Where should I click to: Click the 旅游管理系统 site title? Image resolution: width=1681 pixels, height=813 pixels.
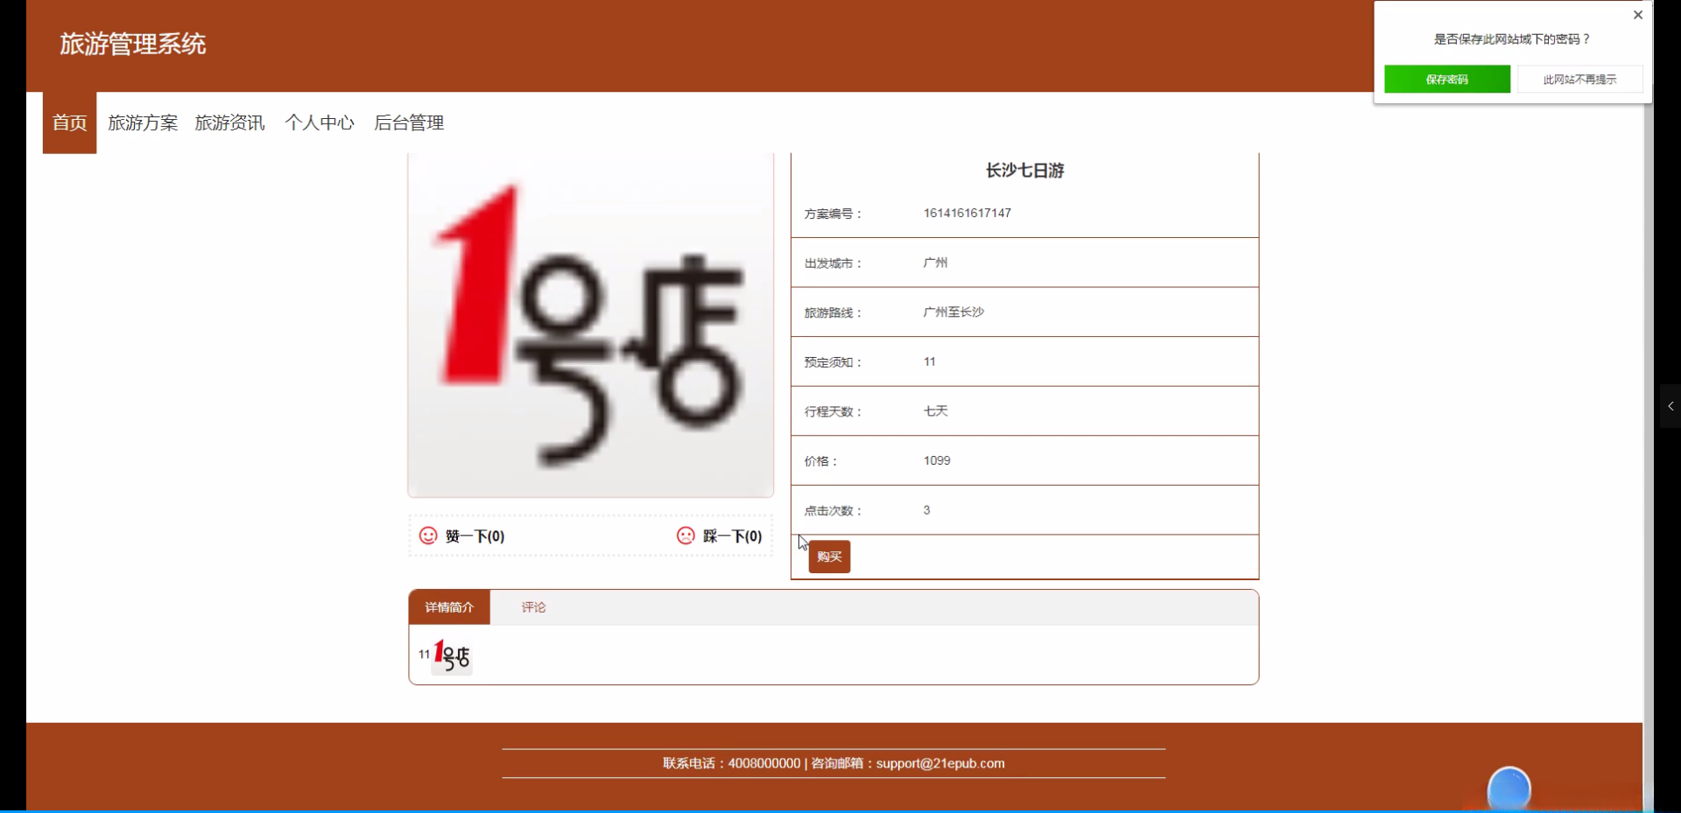[133, 44]
